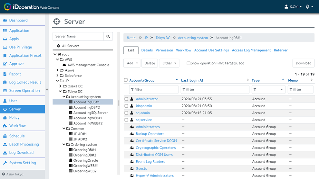Click the Log Download icon in sidebar

pyautogui.click(x=5, y=153)
